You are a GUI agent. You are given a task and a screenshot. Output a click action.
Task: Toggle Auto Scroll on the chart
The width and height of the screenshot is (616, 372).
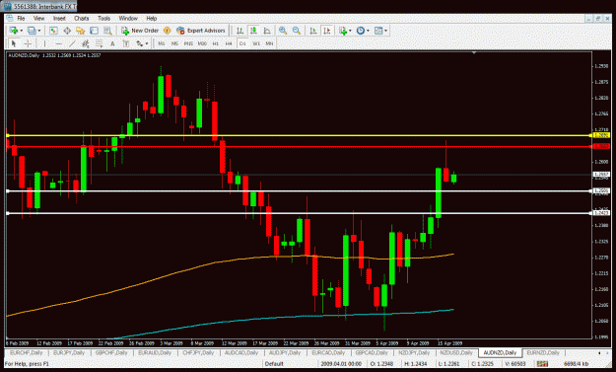click(x=313, y=31)
